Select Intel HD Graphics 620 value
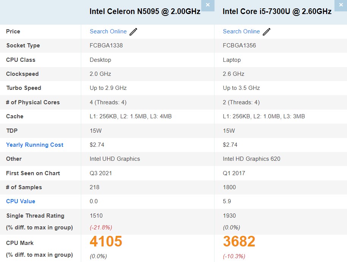 pos(252,159)
